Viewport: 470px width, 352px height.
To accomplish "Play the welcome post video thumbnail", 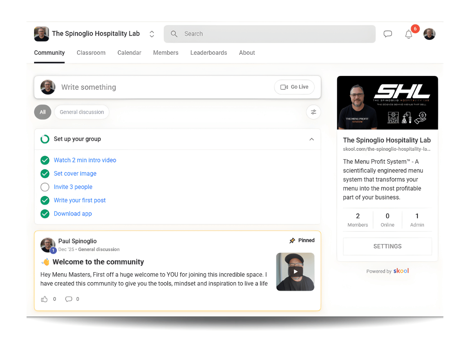I will point(295,272).
